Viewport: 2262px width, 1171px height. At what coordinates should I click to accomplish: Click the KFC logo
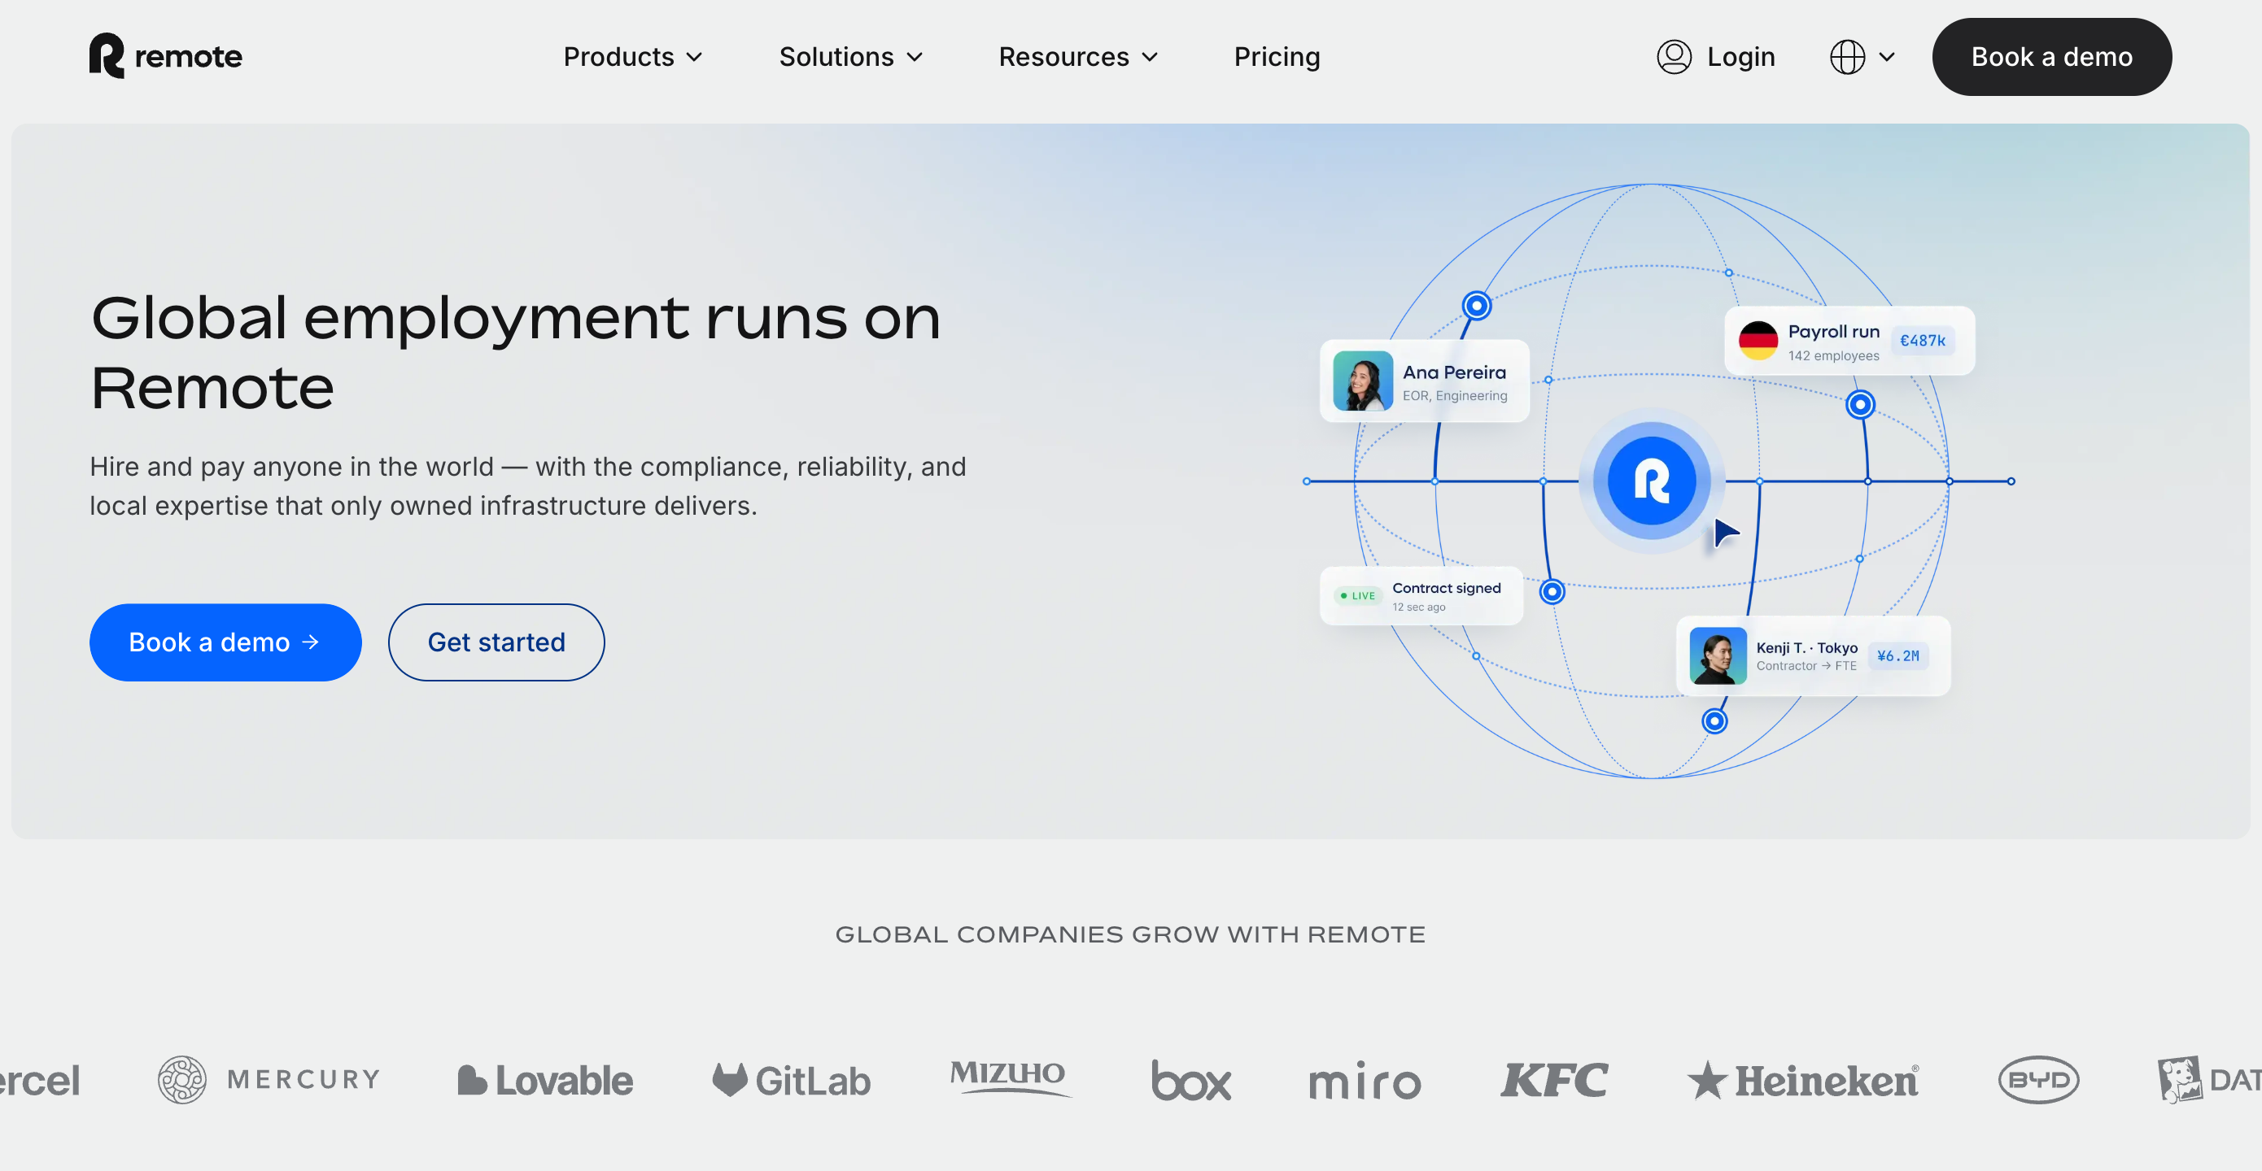[x=1553, y=1080]
